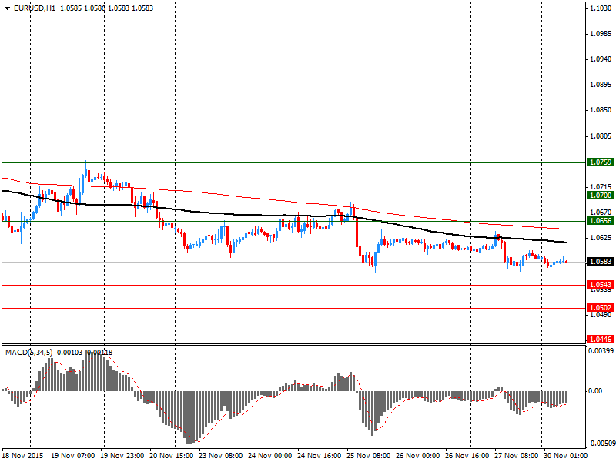Click the 1.0805 price scale value
616x462 pixels.
click(x=601, y=136)
